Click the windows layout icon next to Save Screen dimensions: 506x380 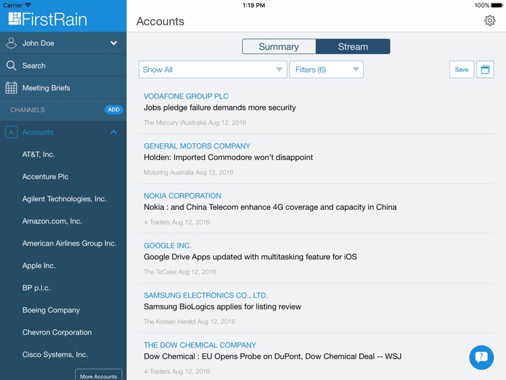pos(485,70)
